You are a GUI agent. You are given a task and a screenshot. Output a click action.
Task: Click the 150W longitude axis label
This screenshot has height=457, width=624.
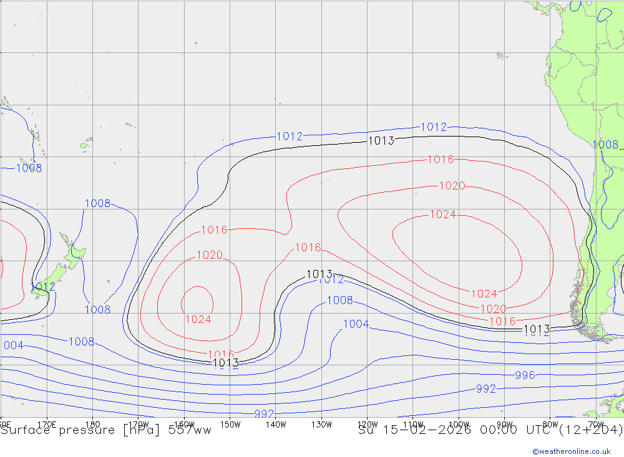point(230,424)
